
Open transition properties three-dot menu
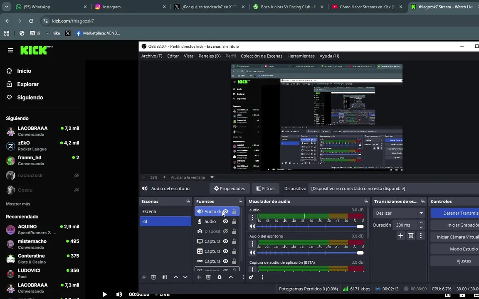421,235
